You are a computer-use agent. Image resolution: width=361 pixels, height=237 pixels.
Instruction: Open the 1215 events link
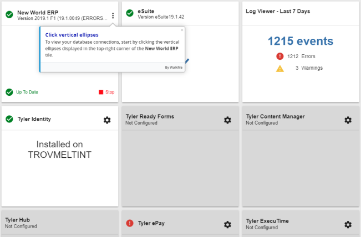(301, 41)
